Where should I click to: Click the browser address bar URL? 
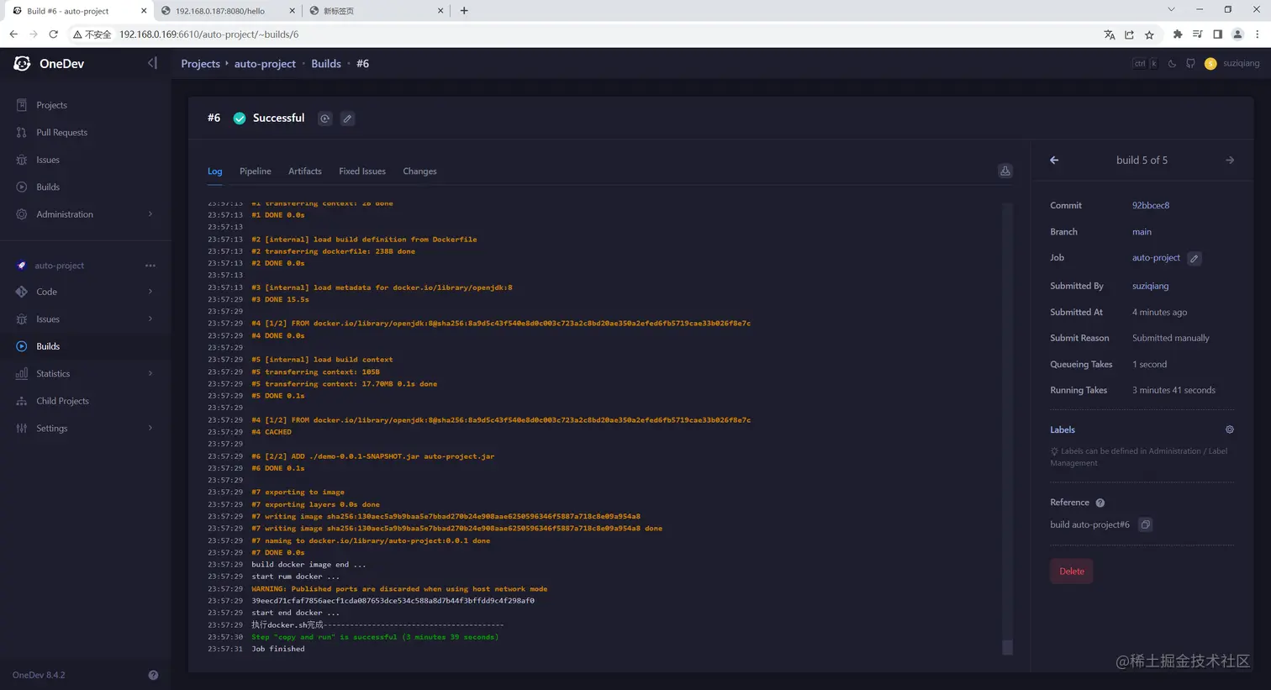click(208, 34)
